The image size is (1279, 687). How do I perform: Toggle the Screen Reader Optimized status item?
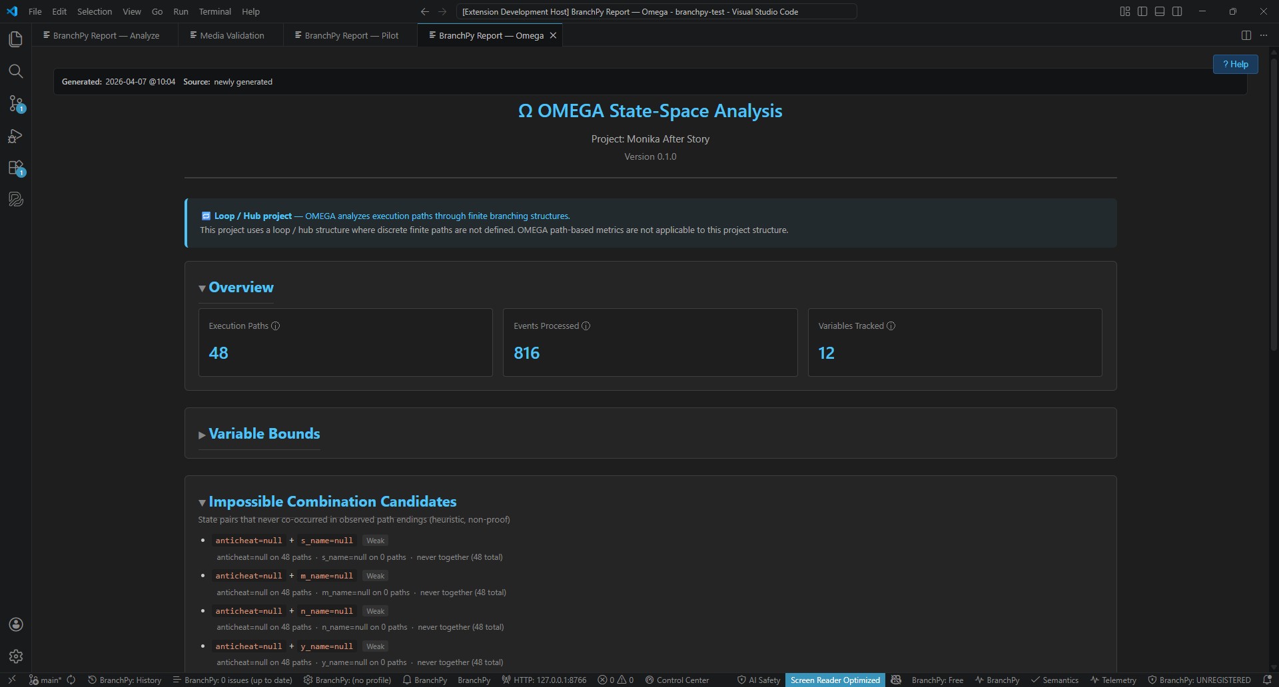point(835,680)
